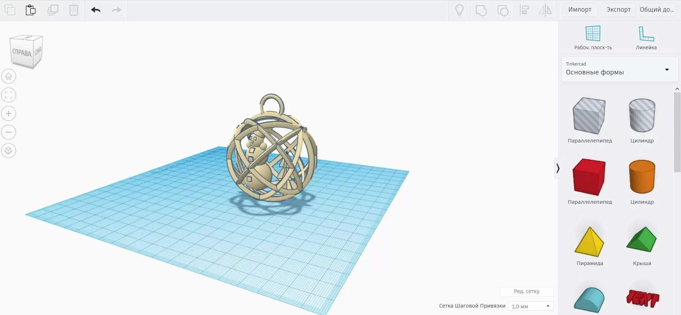Zoom in with the plus icon
This screenshot has width=681, height=315.
click(9, 114)
